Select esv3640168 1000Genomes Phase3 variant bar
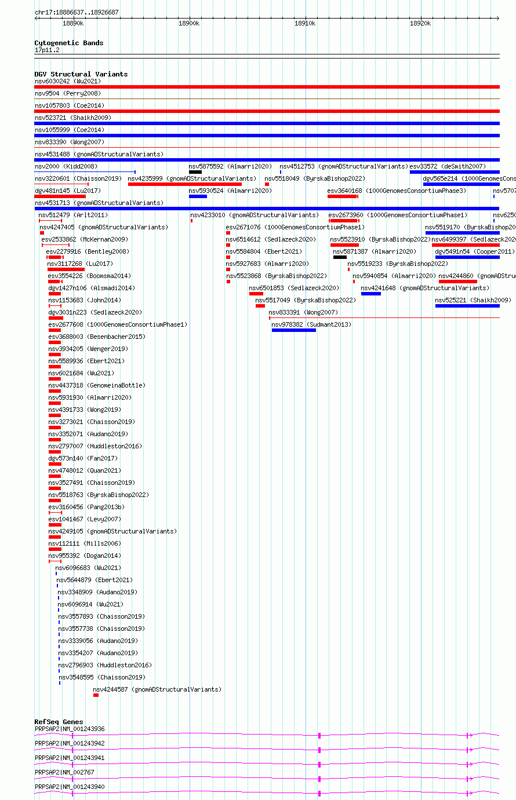 (x=343, y=196)
